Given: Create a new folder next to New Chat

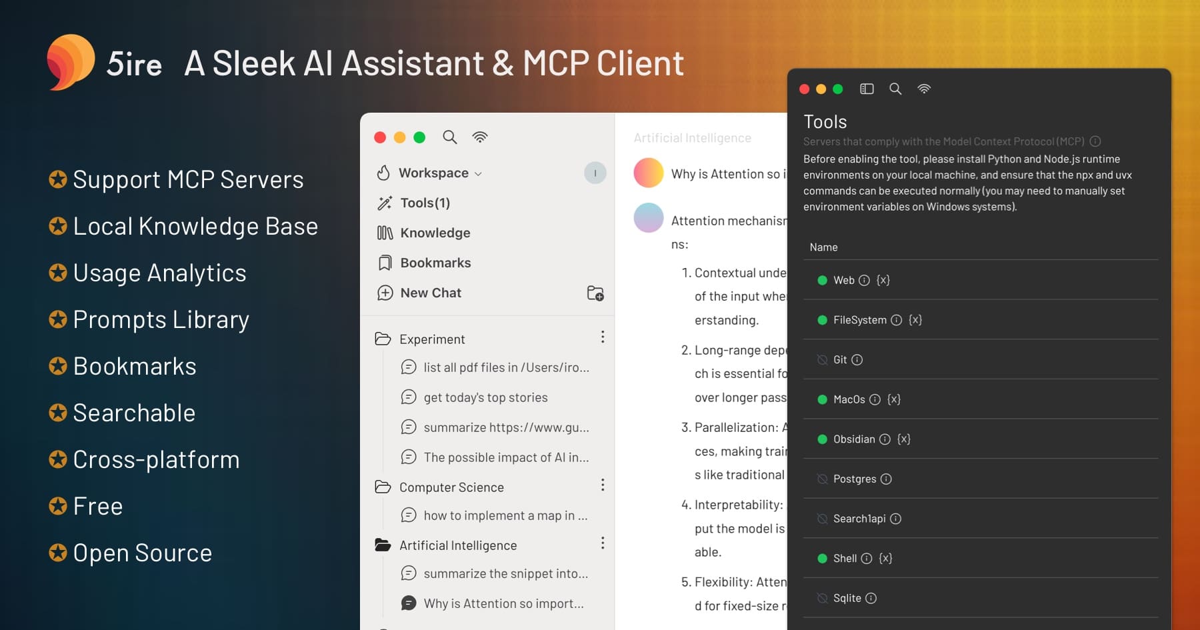Looking at the screenshot, I should (595, 293).
